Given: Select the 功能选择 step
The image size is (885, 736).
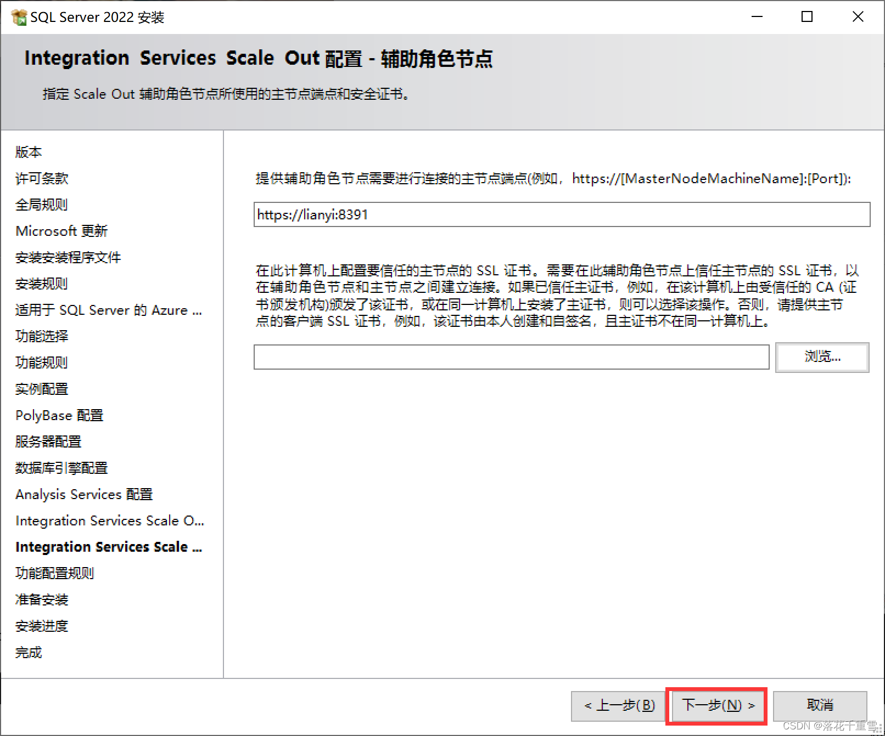Looking at the screenshot, I should 42,336.
